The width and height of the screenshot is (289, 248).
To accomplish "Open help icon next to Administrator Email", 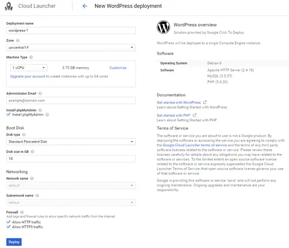I will [40, 93].
